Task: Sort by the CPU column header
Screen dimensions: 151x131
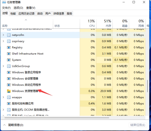Action: [x=88, y=23]
